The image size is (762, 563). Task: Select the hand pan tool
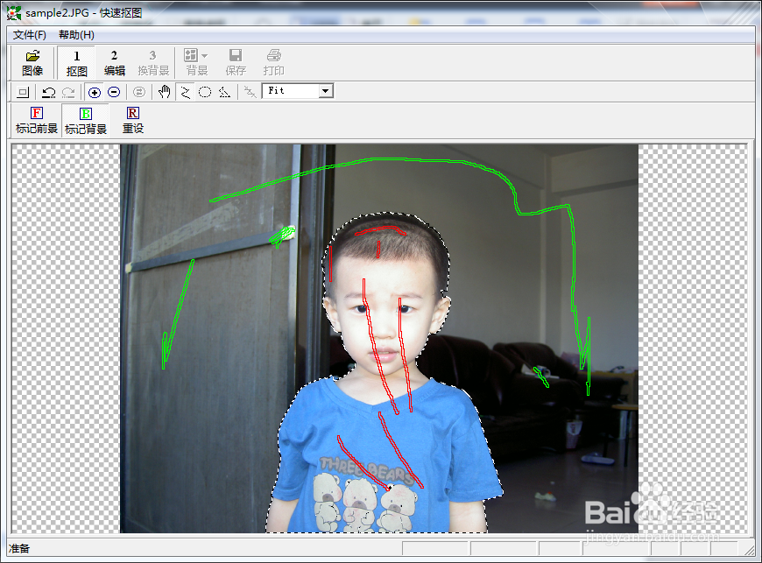tap(165, 92)
